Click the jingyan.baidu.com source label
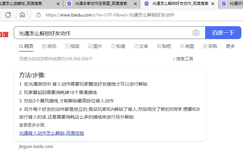Screen dimensions: 243x157 (x=36, y=146)
